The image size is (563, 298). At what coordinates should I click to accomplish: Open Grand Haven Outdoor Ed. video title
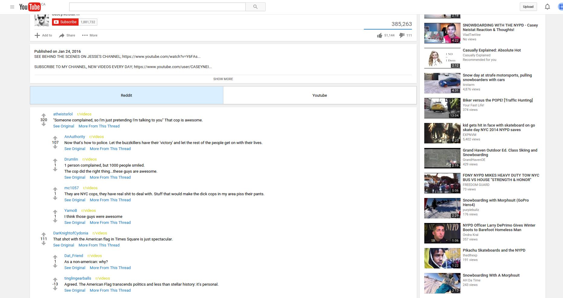click(x=500, y=152)
